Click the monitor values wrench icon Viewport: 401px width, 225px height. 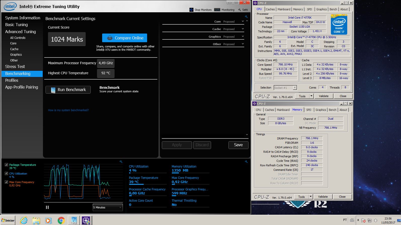(x=246, y=162)
